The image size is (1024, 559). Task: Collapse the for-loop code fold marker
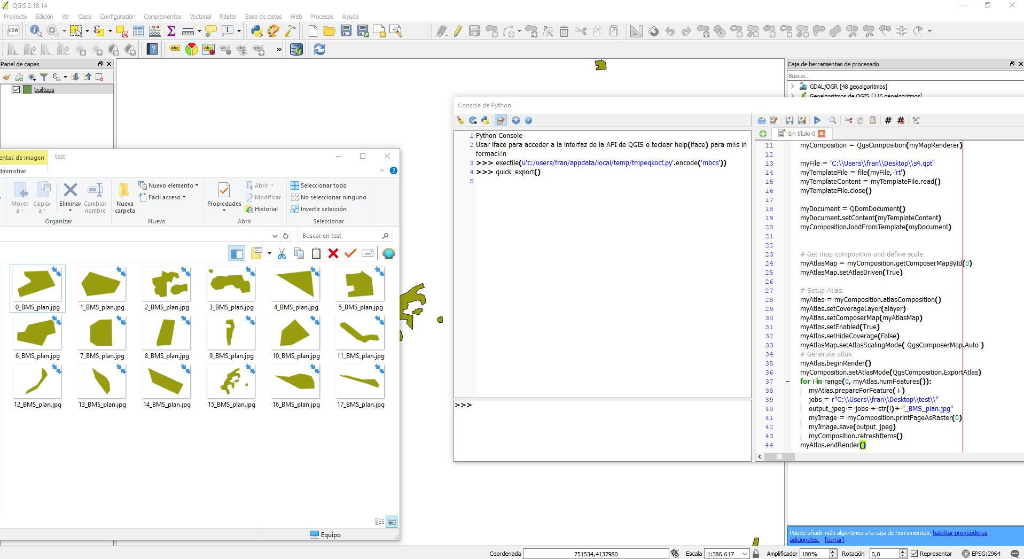[787, 382]
